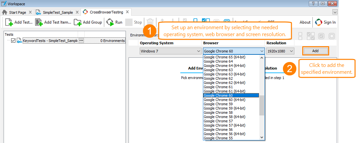This screenshot has height=143, width=358.
Task: Select Google Chrome 61 list entry
Action: pyautogui.click(x=231, y=87)
